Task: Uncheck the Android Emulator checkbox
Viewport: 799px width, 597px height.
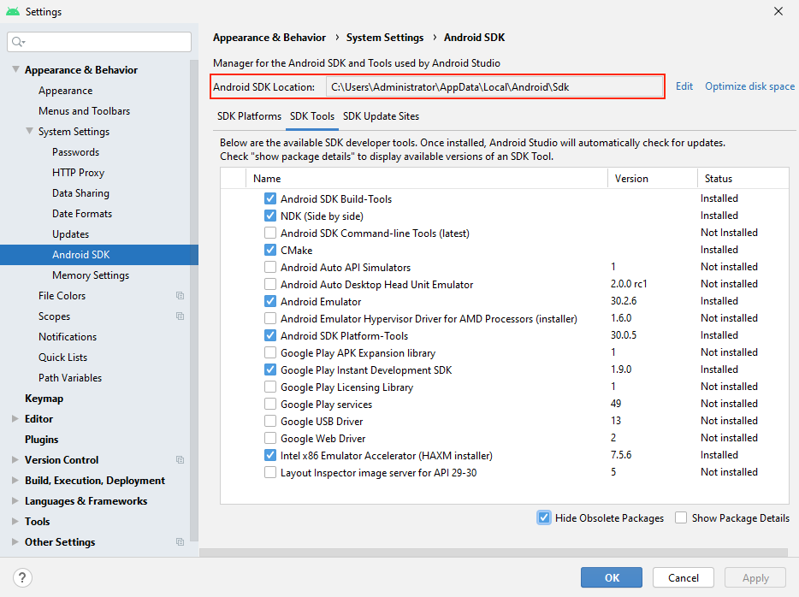Action: tap(270, 301)
